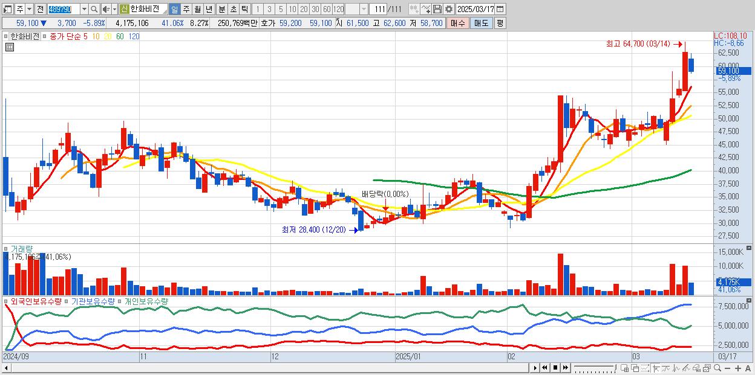755x375 pixels.
Task: Select interval 3 button
Action: [269, 9]
